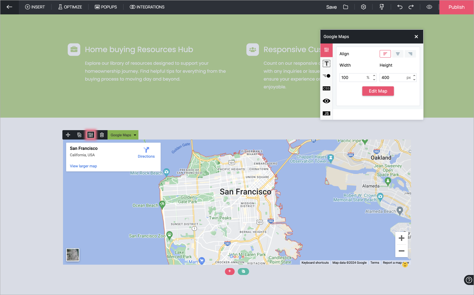Click the Height input field
This screenshot has height=295, width=474.
[392, 78]
